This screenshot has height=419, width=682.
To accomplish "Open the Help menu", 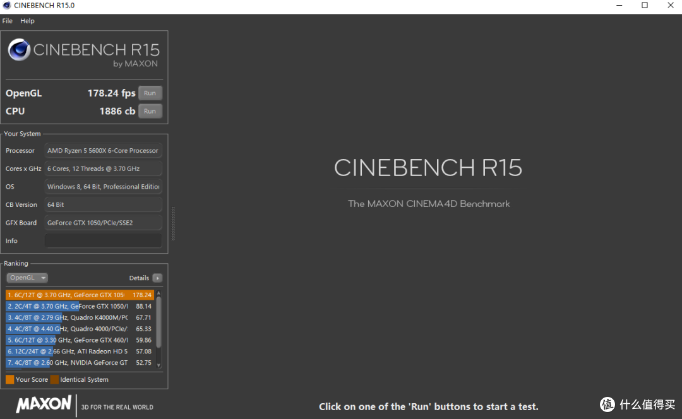I will [27, 21].
